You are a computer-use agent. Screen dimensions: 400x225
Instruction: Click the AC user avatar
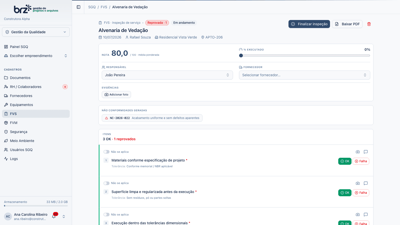(x=8, y=216)
